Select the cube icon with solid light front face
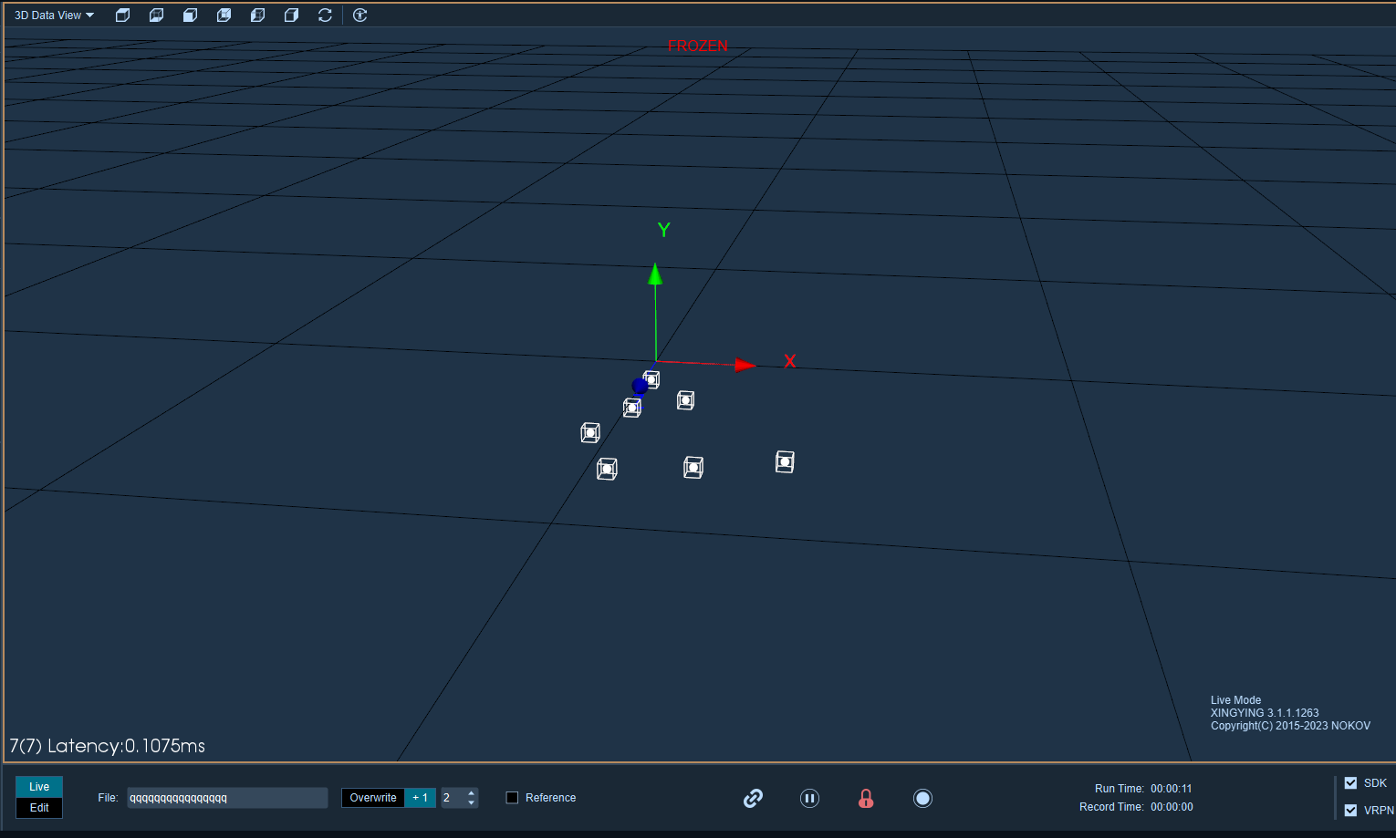 point(190,15)
